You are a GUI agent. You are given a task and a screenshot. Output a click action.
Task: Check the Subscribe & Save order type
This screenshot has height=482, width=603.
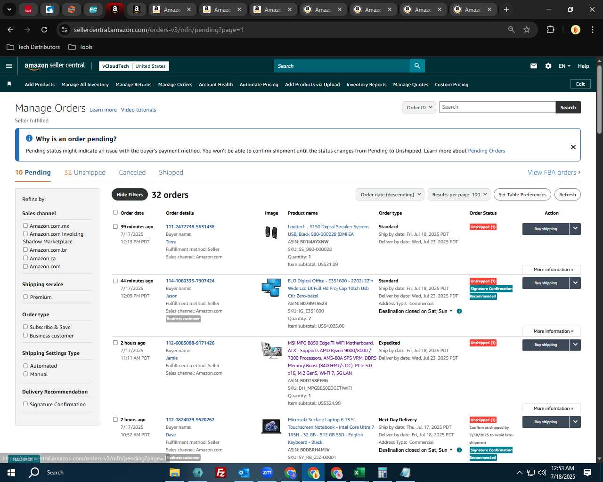click(25, 327)
